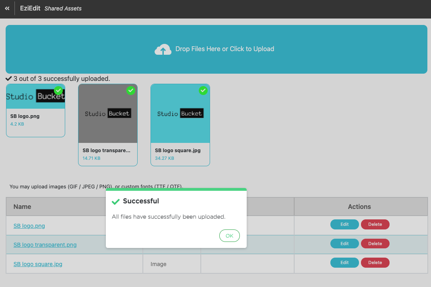Delete the SB logo square.jpg asset

coord(375,262)
